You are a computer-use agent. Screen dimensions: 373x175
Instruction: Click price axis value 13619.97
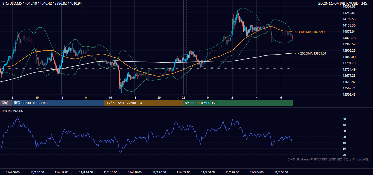click(349, 82)
